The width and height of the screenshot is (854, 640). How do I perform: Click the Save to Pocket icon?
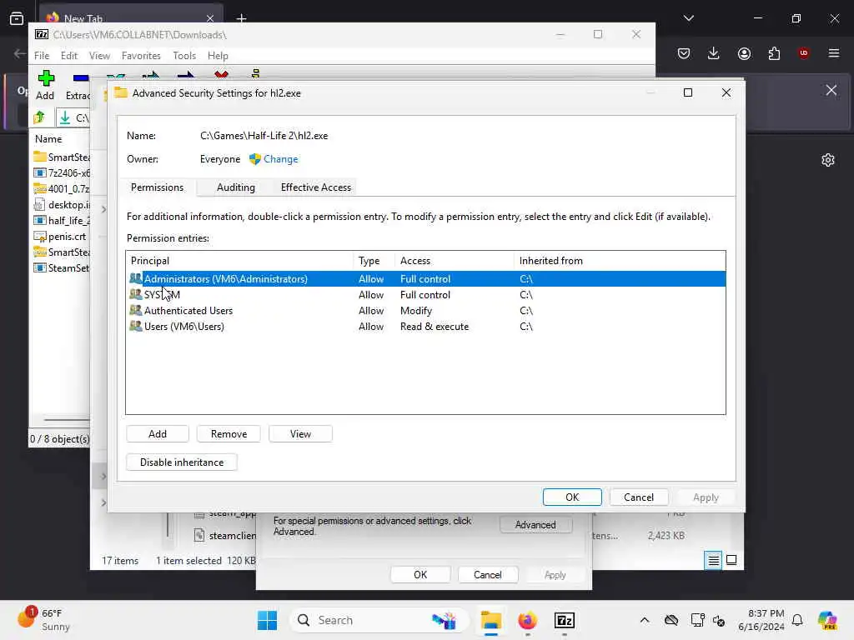coord(684,53)
